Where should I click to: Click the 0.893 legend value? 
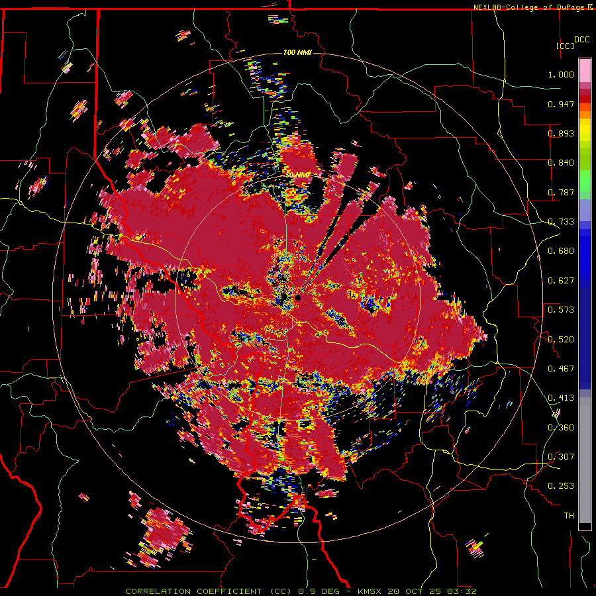(561, 133)
